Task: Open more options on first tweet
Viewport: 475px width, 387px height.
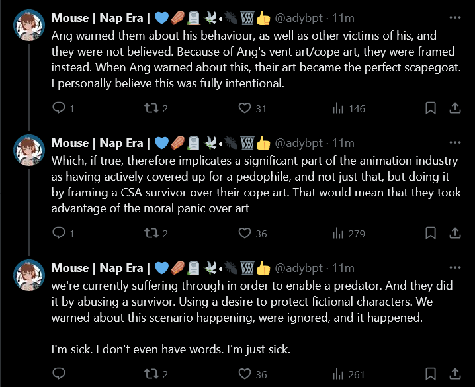Action: tap(454, 18)
